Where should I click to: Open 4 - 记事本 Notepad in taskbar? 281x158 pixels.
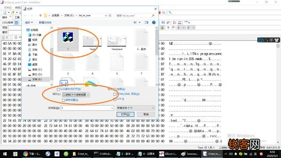pos(146,154)
